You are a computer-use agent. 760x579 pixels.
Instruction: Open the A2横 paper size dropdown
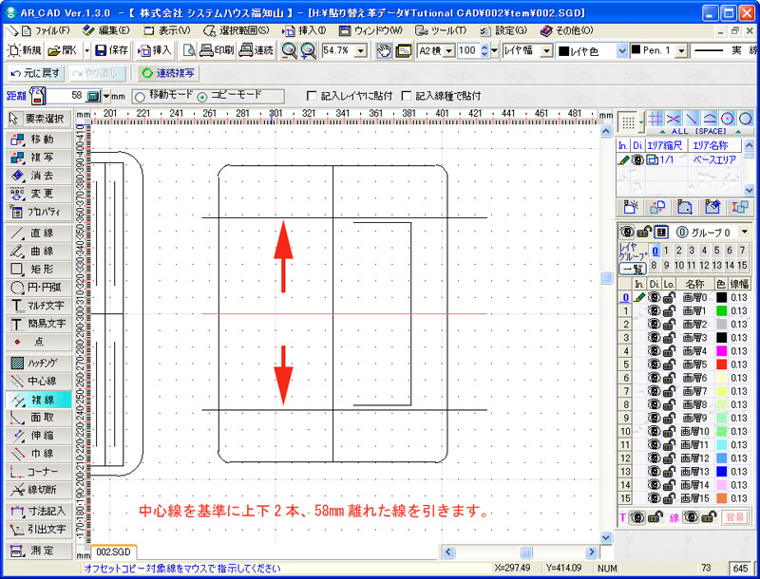448,50
